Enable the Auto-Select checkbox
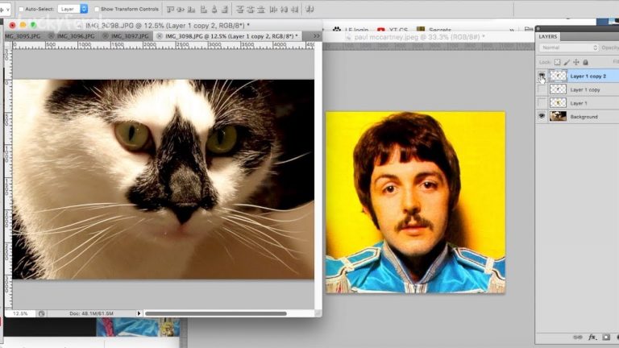This screenshot has width=619, height=348. coord(22,9)
